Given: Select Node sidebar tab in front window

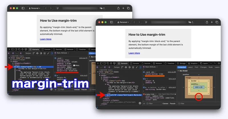Looking at the screenshot, I should (211, 67).
